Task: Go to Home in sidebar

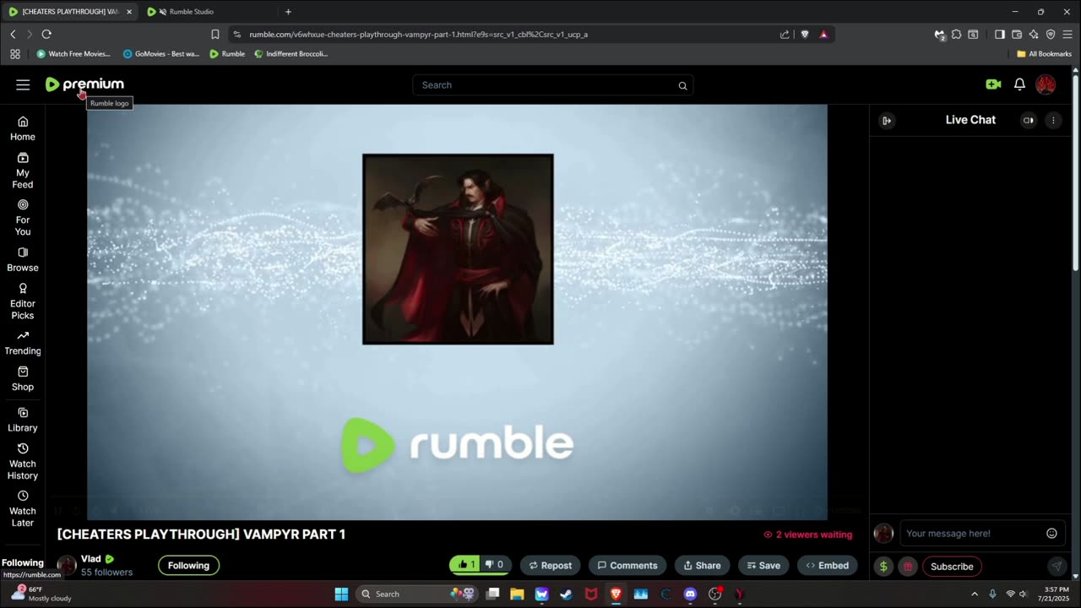Action: pyautogui.click(x=23, y=128)
